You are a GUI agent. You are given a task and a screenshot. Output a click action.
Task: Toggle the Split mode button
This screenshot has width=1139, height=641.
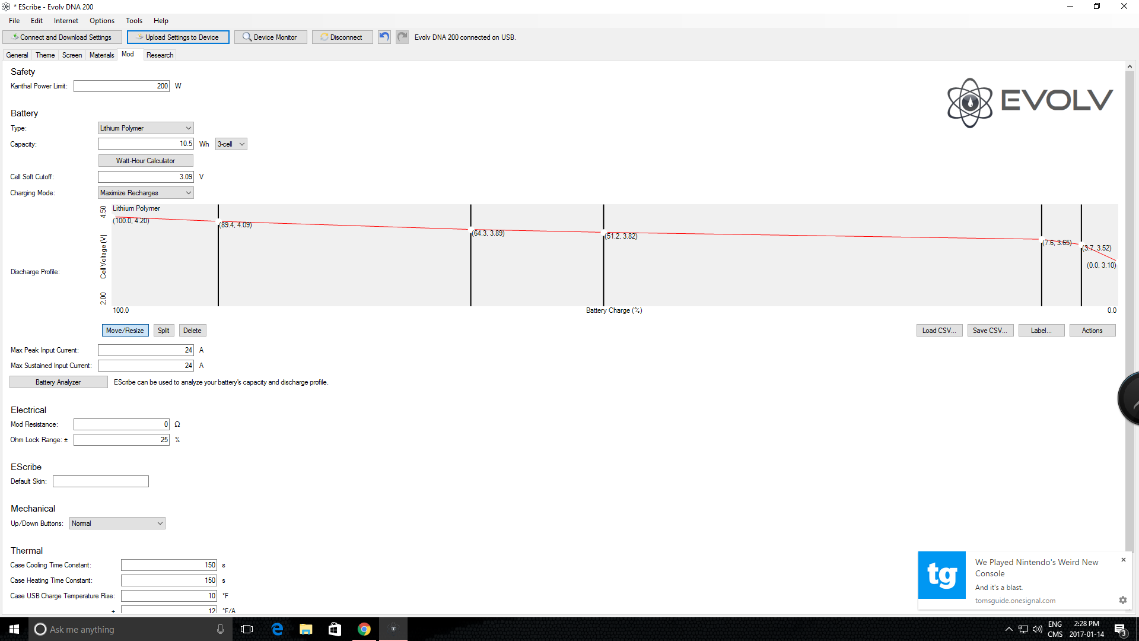164,331
